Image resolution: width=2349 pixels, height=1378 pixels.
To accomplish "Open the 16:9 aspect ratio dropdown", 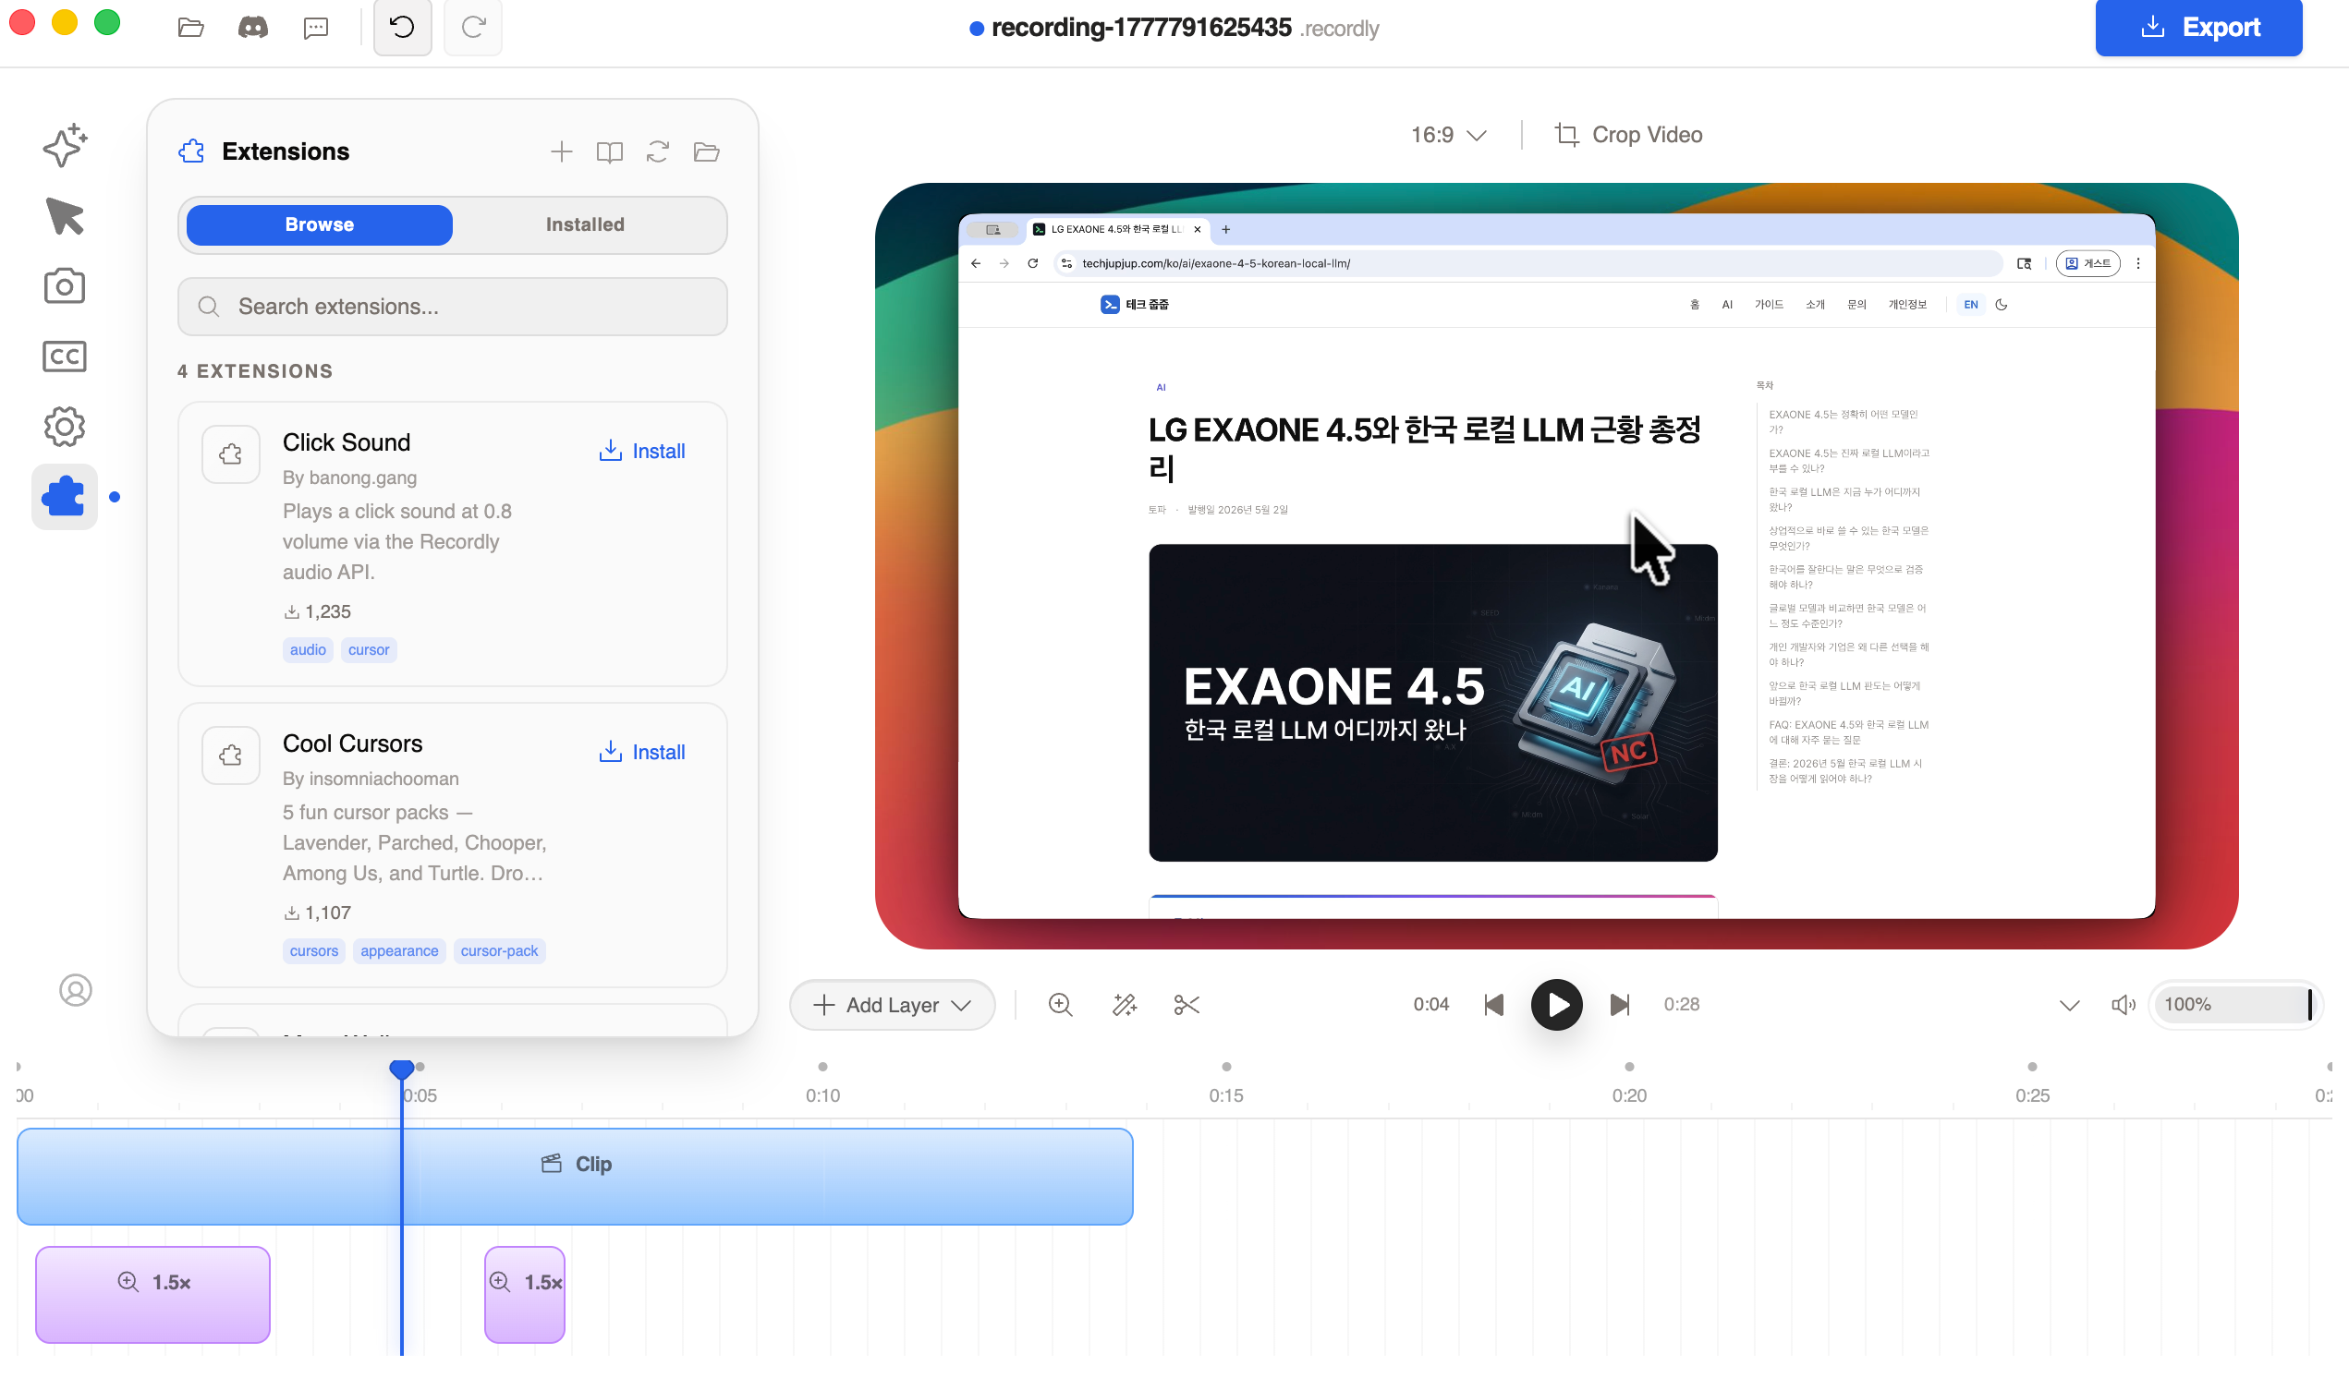I will click(x=1448, y=135).
